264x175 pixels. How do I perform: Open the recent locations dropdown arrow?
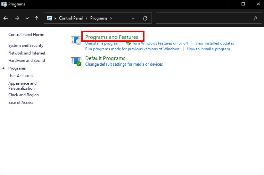pyautogui.click(x=27, y=18)
